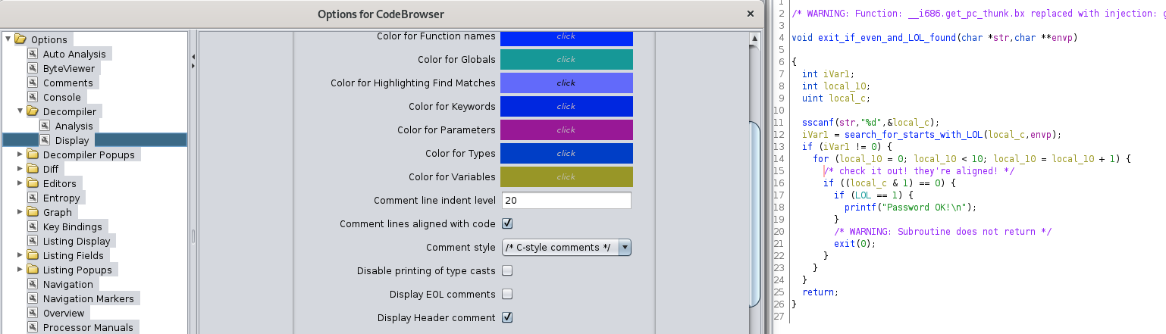The width and height of the screenshot is (1166, 334).
Task: Click the uint local_c declaration
Action: [836, 98]
